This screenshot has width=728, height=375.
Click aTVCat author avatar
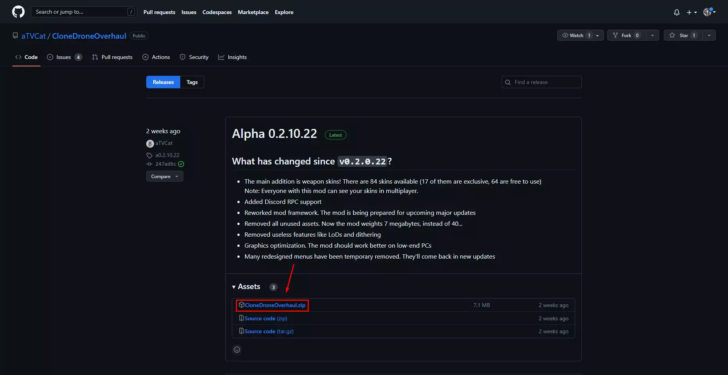[x=150, y=143]
